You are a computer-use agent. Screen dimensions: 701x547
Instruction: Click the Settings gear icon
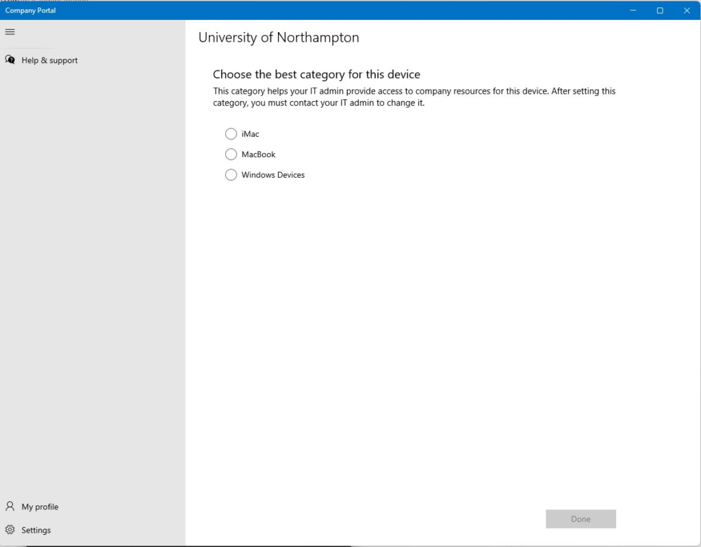[x=10, y=530]
